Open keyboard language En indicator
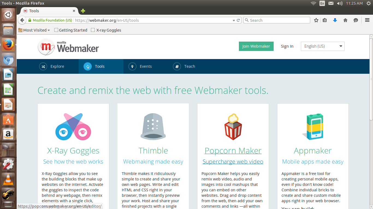Viewport: 373px width, 209px height. click(322, 3)
